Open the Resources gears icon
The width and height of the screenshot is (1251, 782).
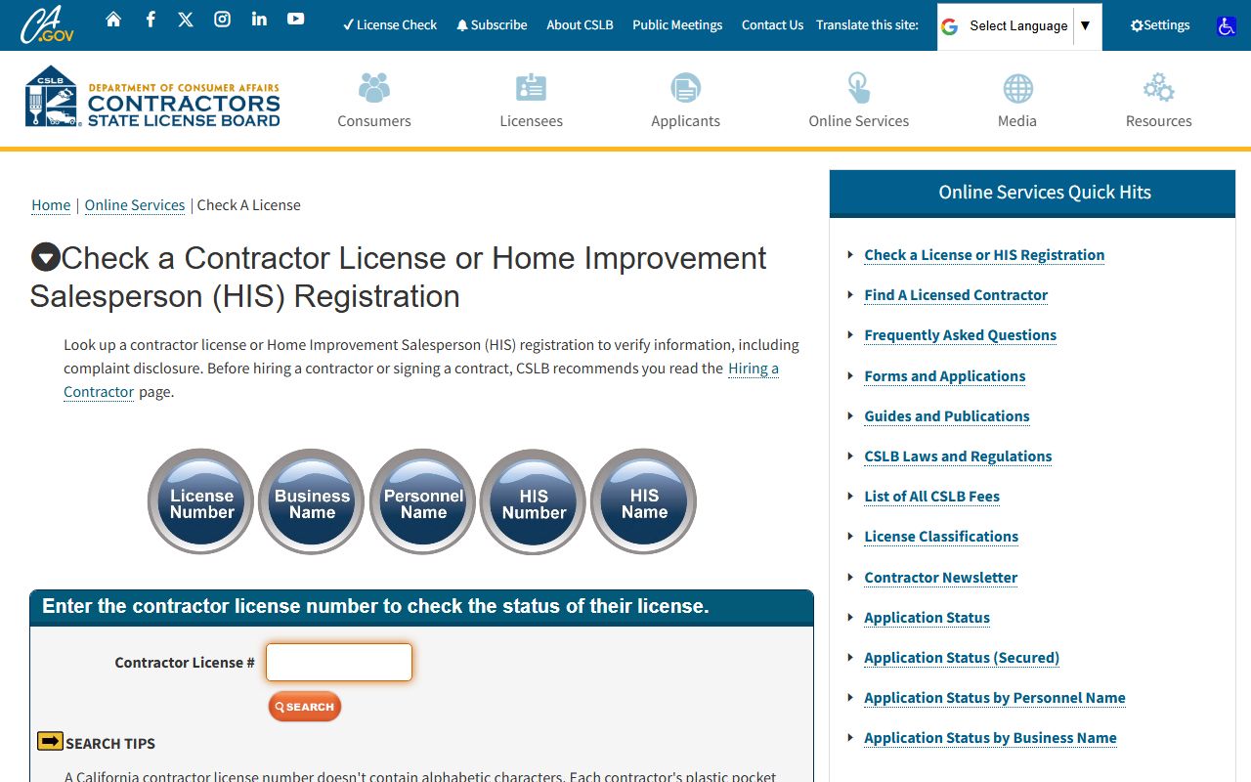tap(1159, 88)
